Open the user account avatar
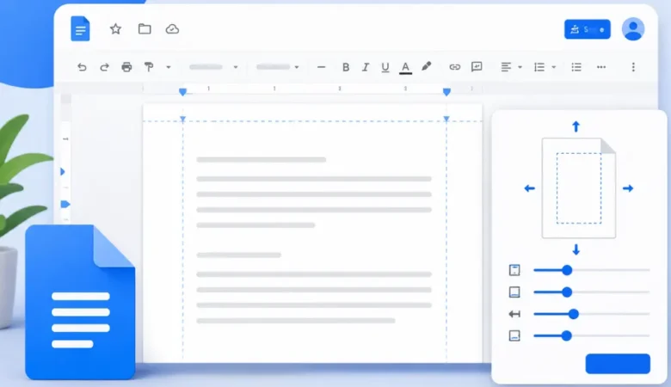This screenshot has width=671, height=387. pos(633,29)
